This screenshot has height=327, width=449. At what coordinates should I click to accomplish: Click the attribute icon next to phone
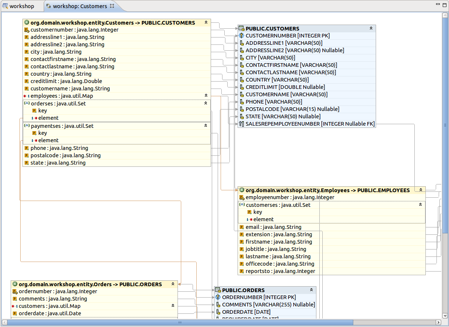pos(27,148)
